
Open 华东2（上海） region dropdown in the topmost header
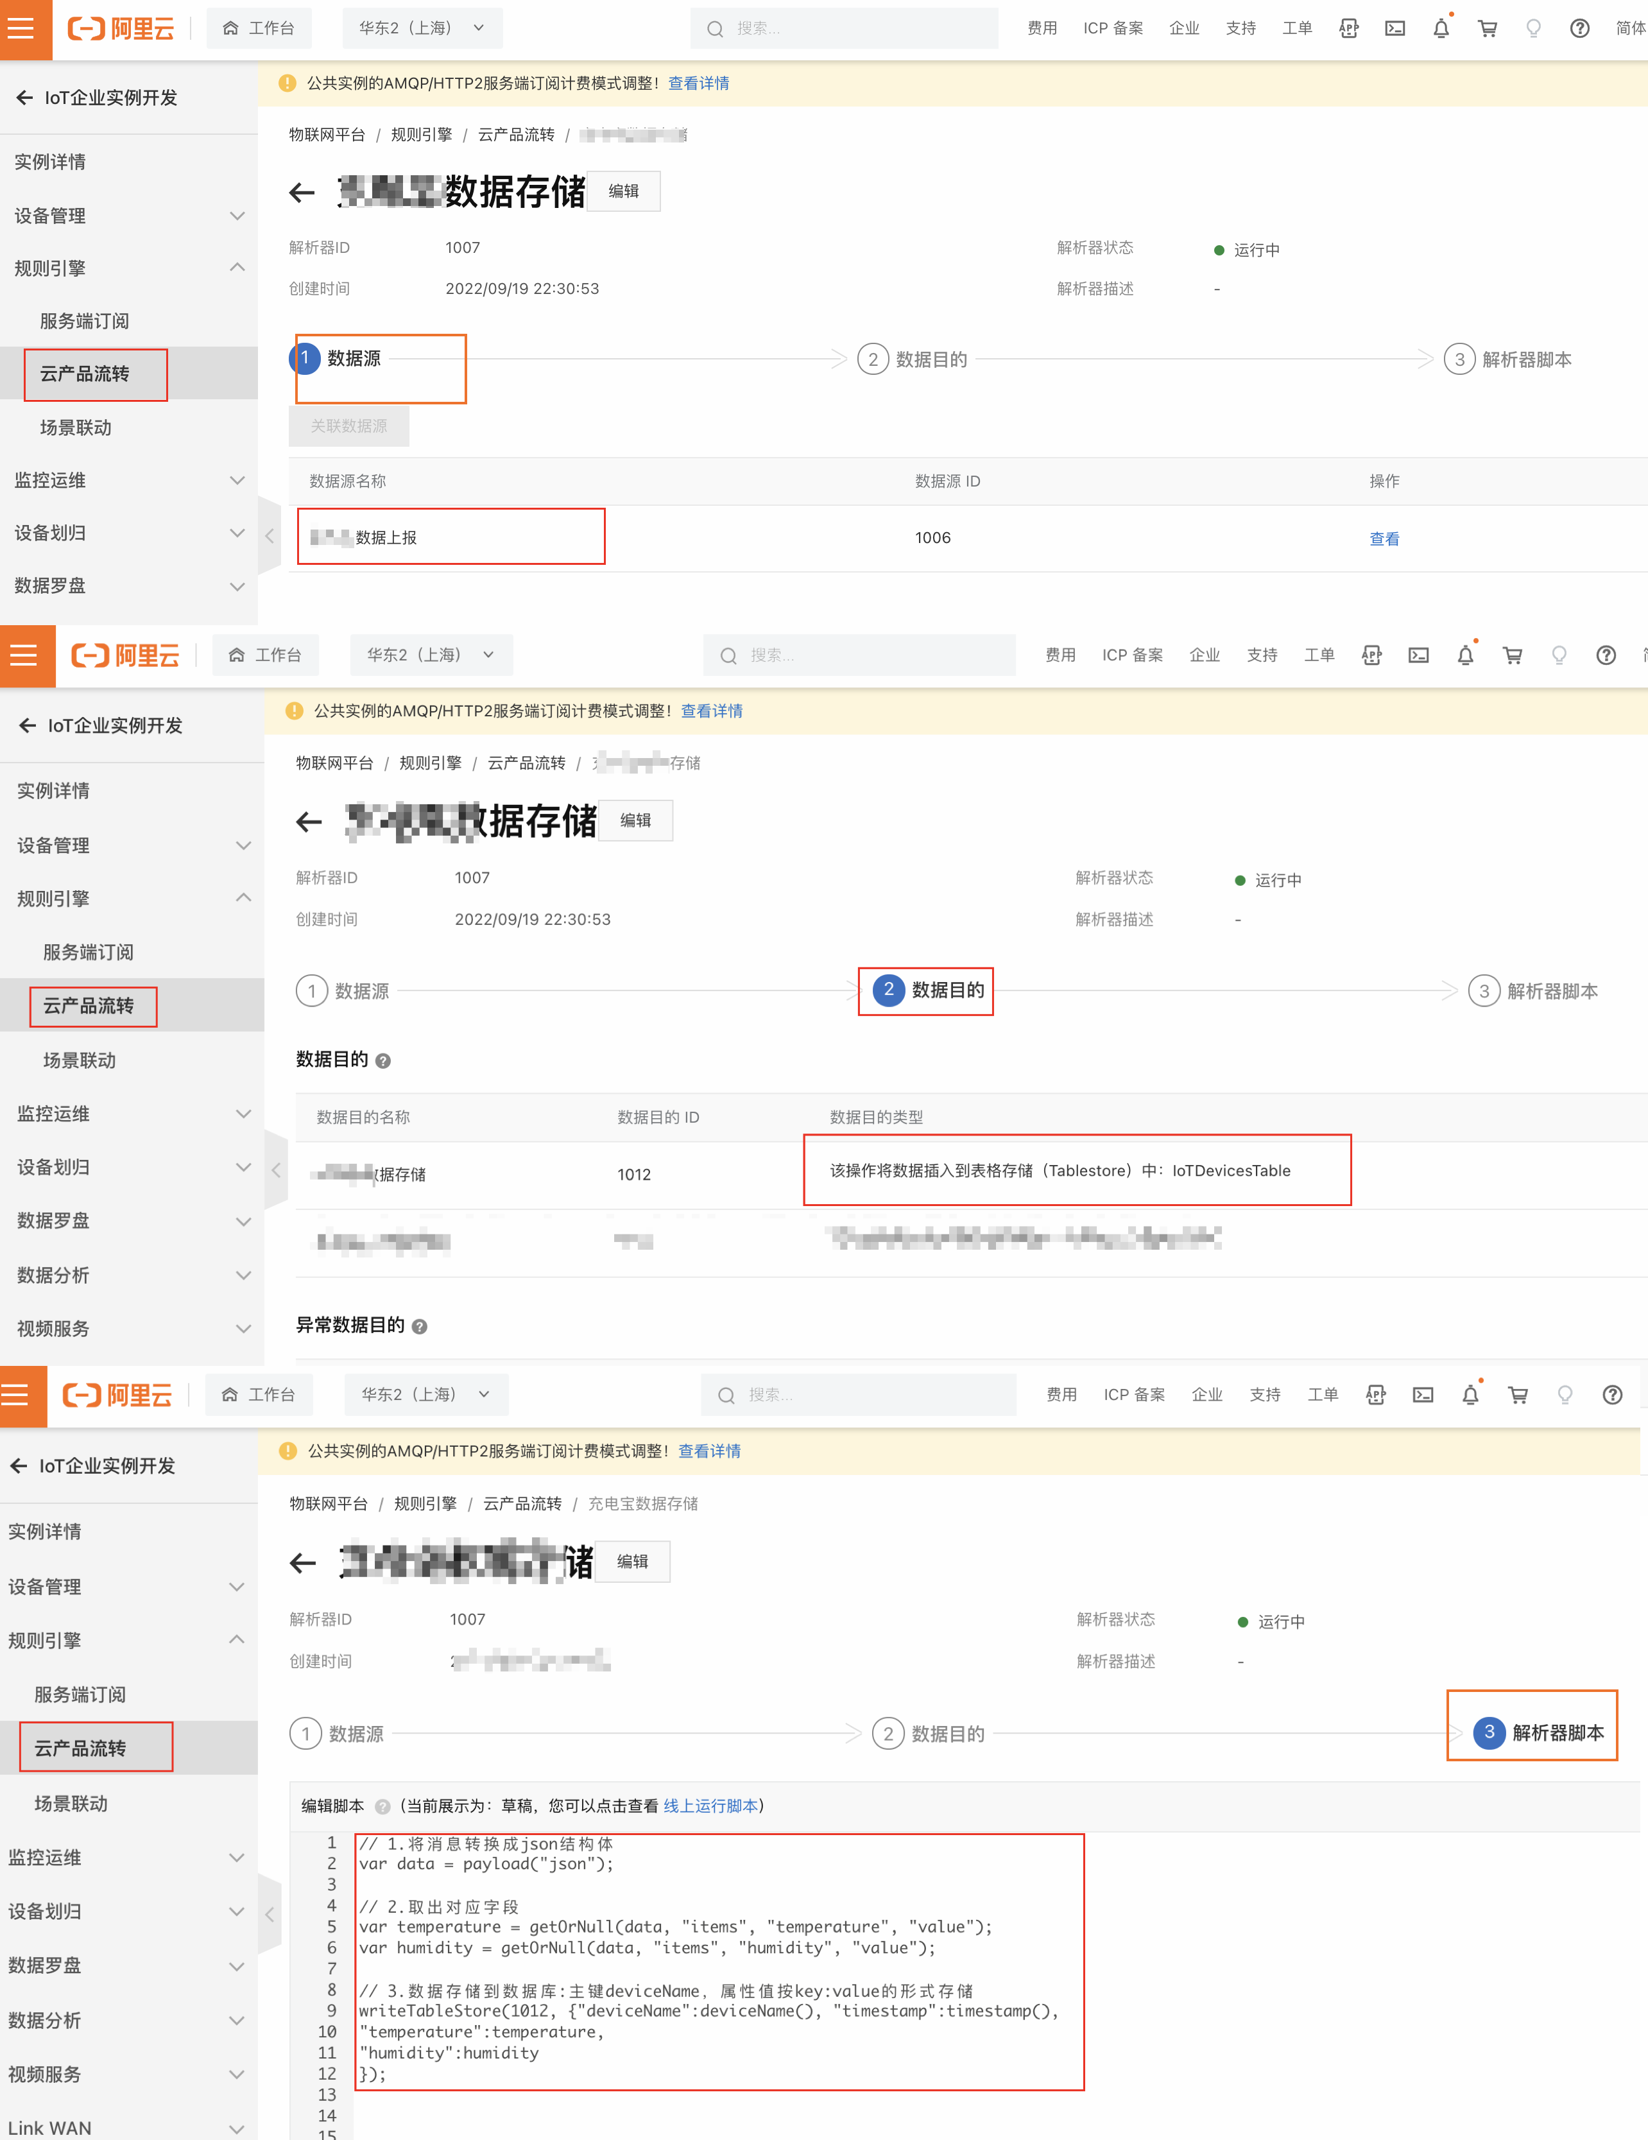422,28
